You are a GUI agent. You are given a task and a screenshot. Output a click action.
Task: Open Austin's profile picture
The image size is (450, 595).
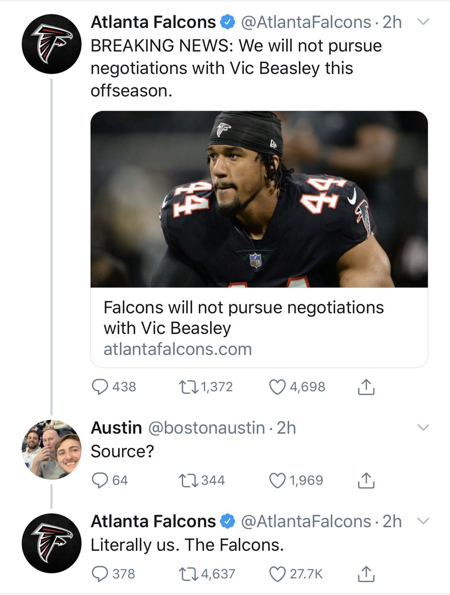pos(52,449)
